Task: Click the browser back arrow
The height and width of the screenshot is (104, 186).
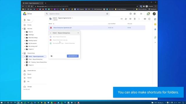Action: click(23, 6)
